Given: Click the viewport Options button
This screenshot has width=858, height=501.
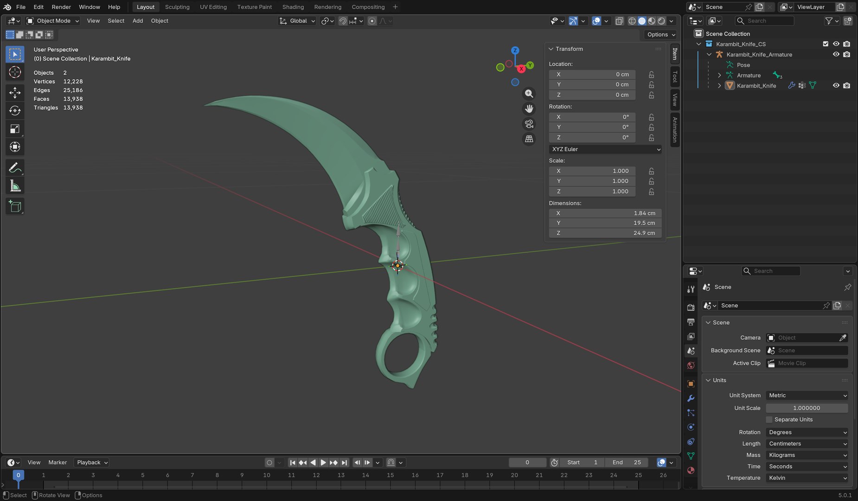Looking at the screenshot, I should pyautogui.click(x=660, y=34).
